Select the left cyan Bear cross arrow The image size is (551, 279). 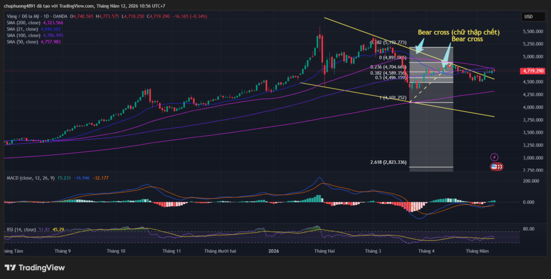point(419,47)
